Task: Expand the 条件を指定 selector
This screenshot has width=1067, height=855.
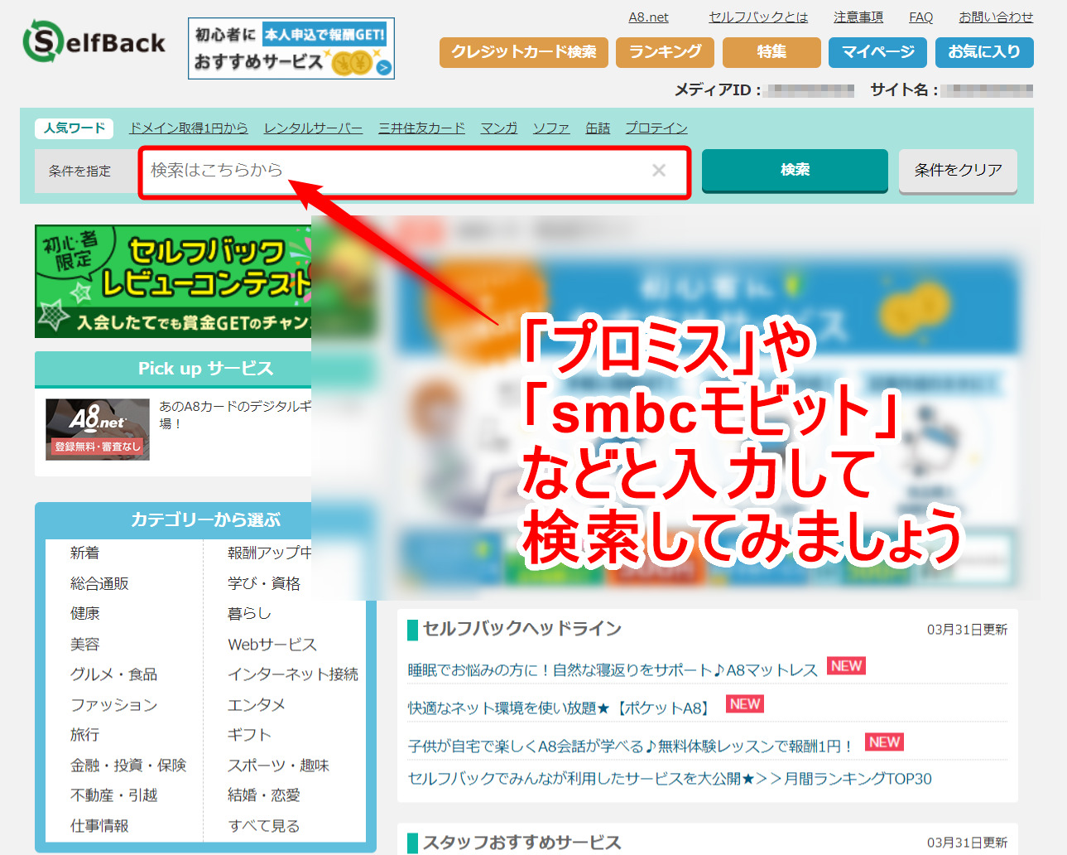Action: pyautogui.click(x=86, y=171)
